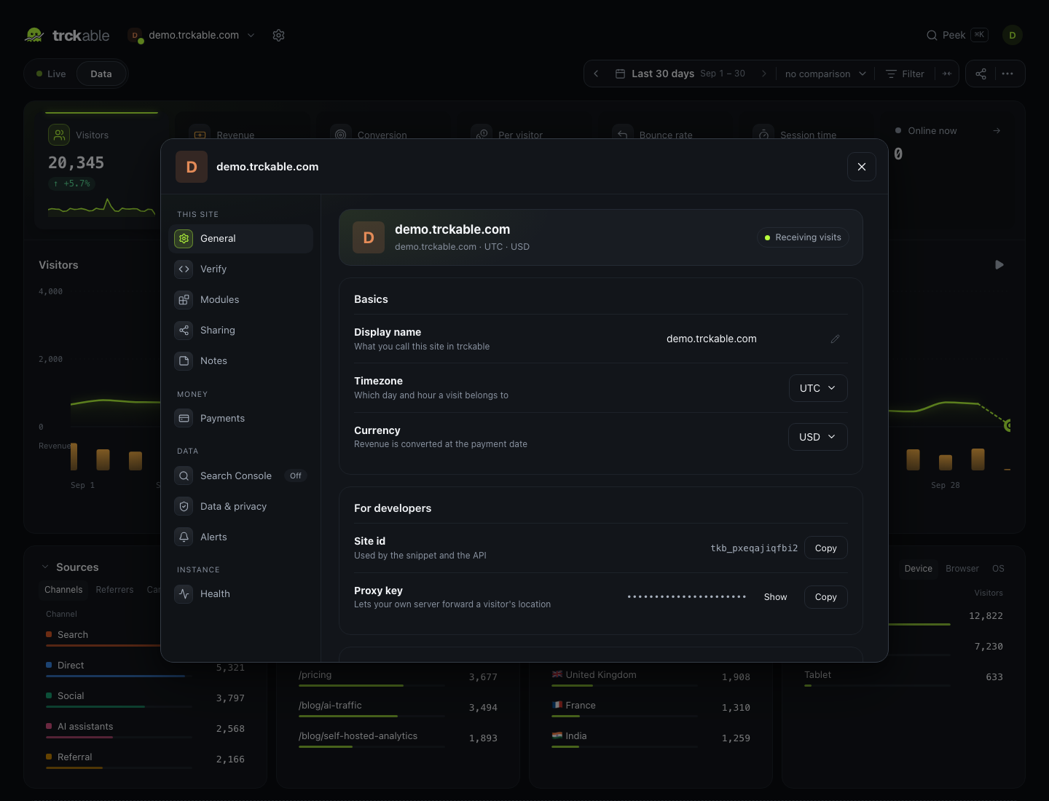Viewport: 1049px width, 801px height.
Task: Open Peek search
Action: 957,35
